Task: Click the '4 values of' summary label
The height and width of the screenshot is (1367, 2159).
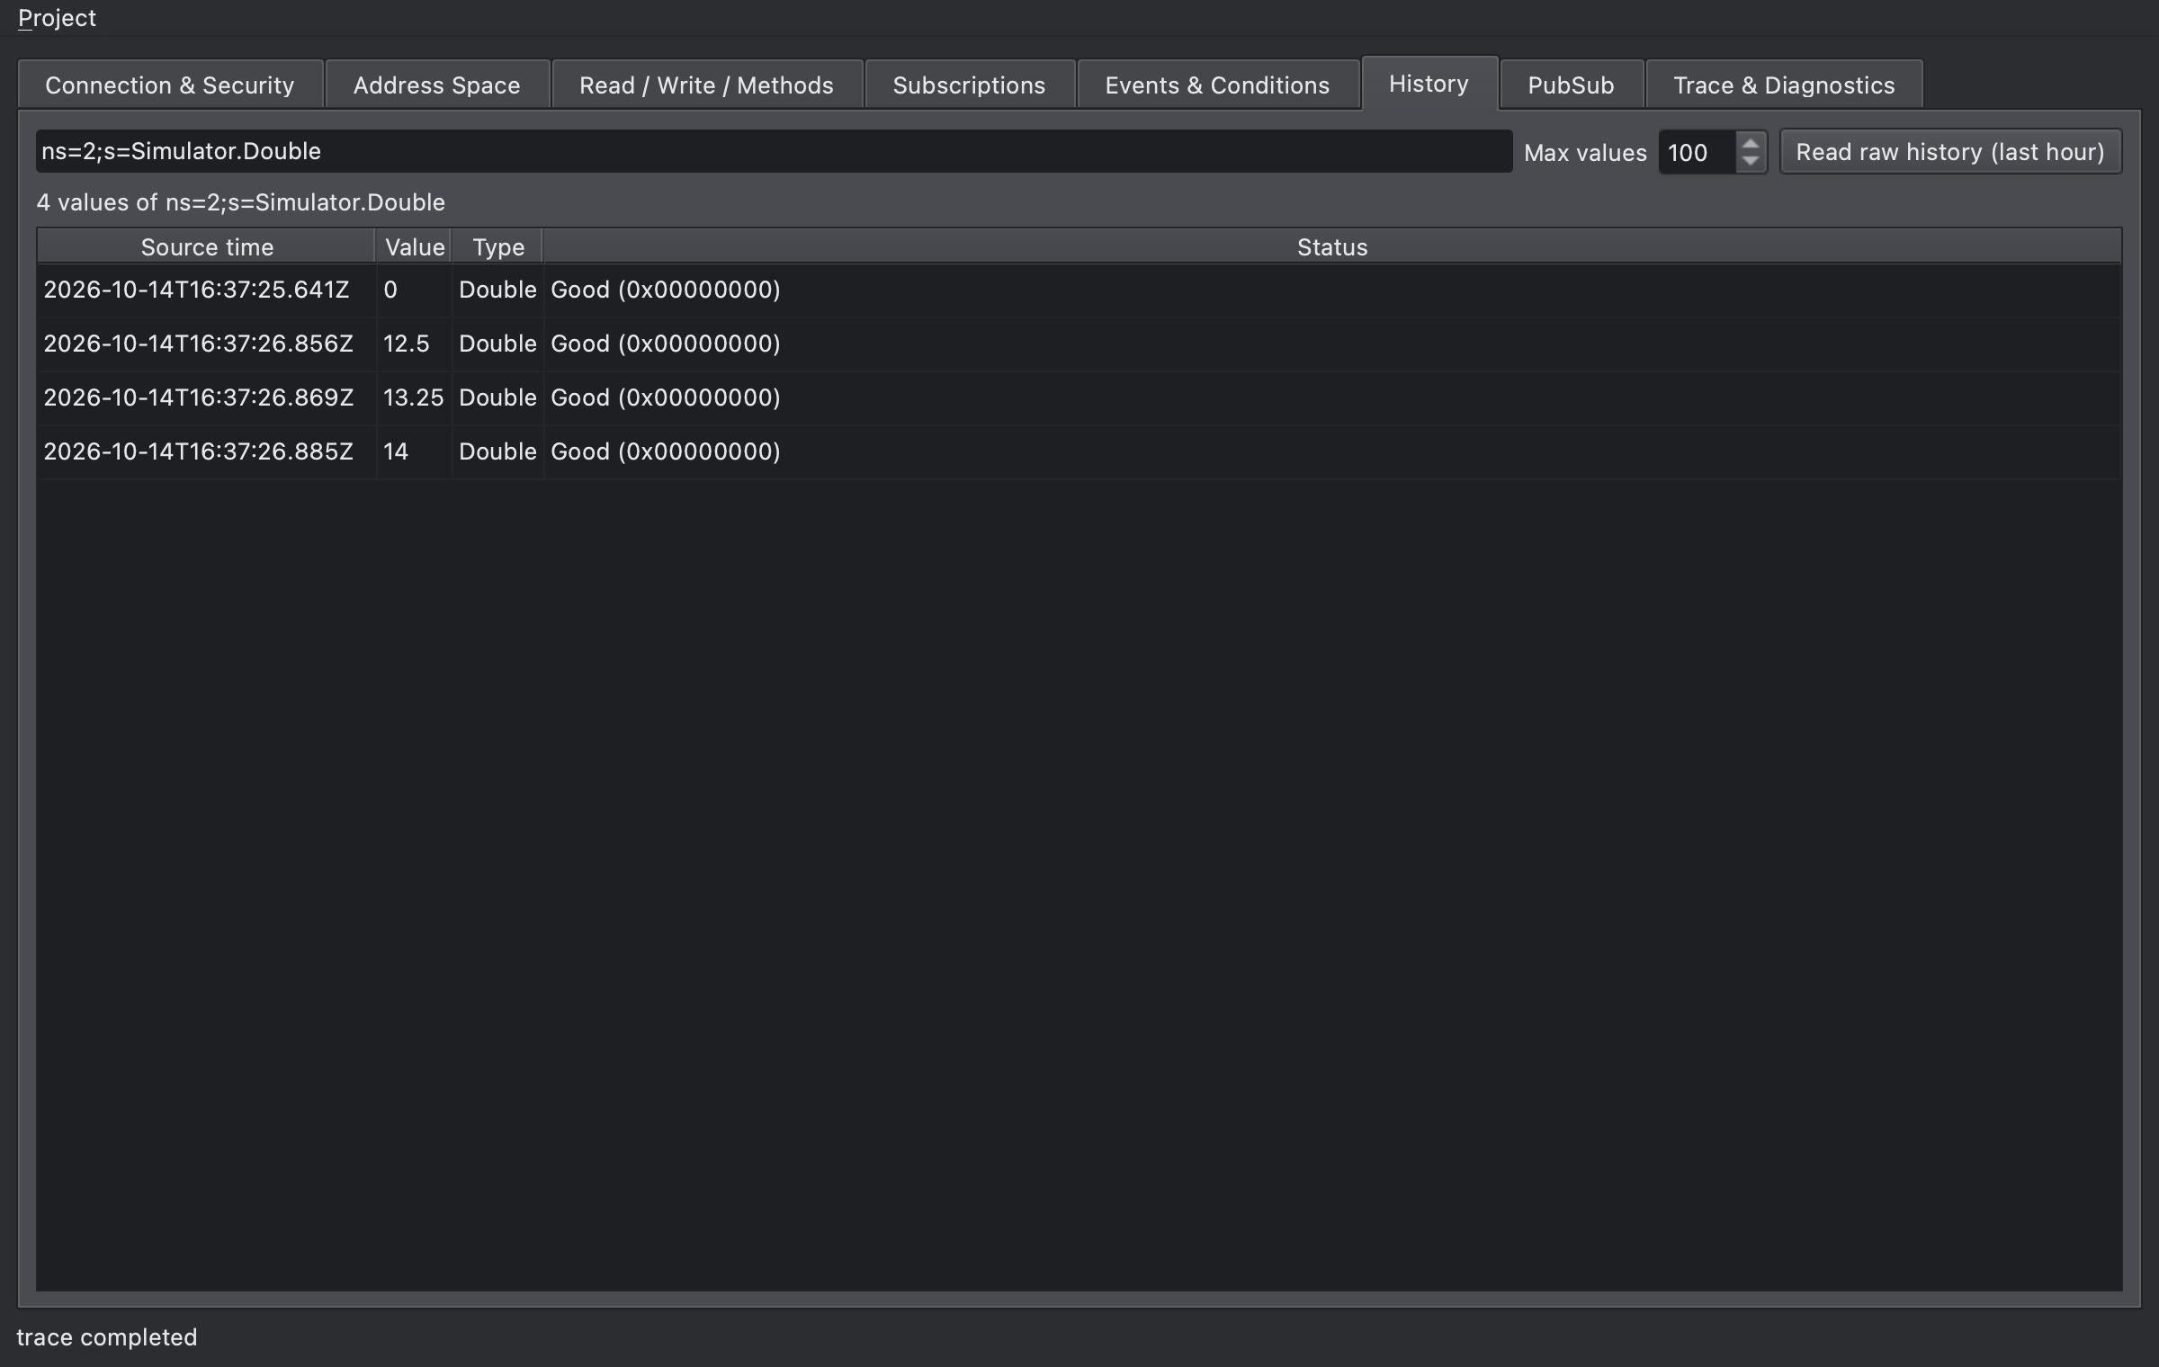Action: pos(240,202)
